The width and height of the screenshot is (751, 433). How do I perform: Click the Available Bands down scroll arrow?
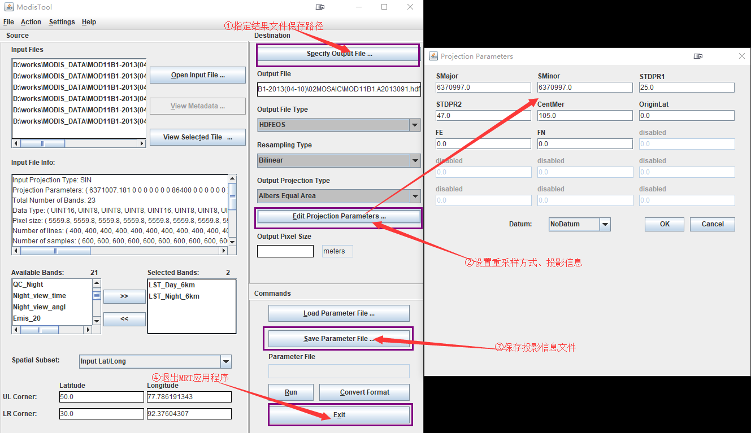pos(96,320)
